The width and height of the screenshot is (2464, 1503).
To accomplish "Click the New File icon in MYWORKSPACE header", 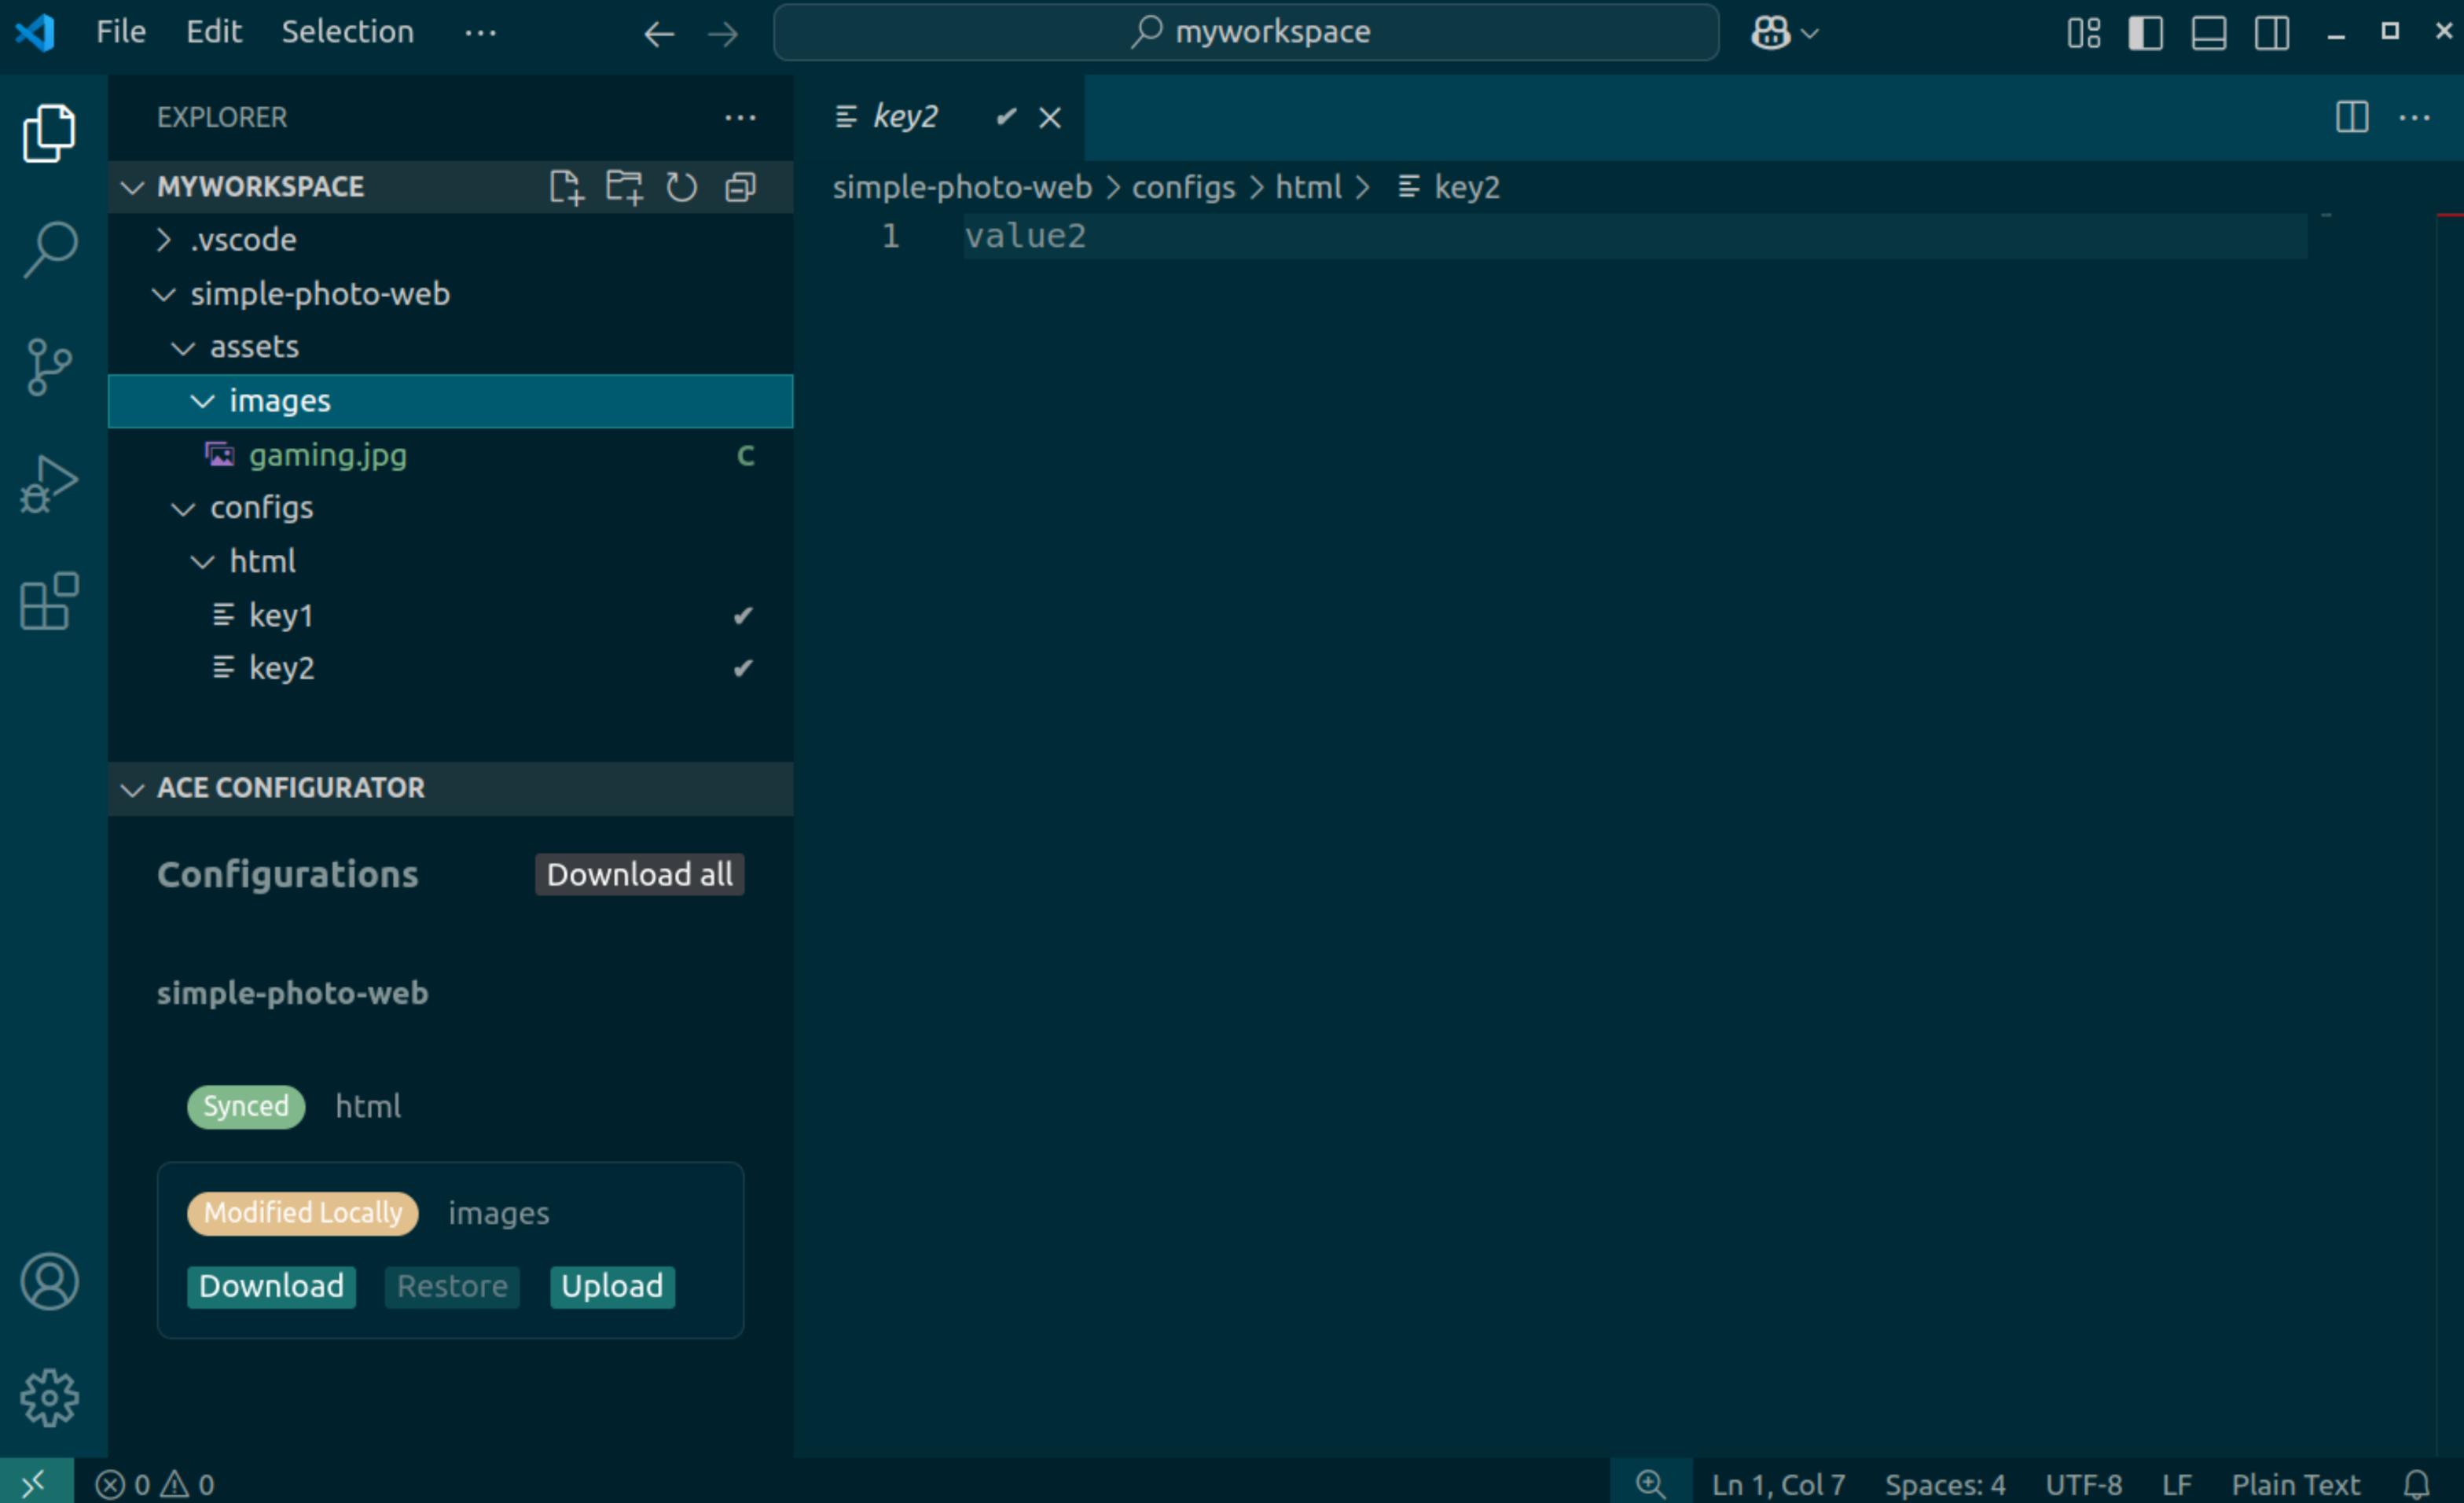I will 566,187.
